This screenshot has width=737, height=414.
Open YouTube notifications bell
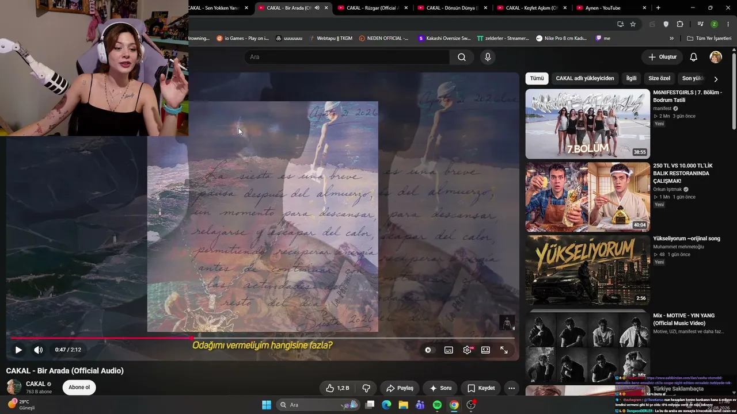tap(694, 57)
